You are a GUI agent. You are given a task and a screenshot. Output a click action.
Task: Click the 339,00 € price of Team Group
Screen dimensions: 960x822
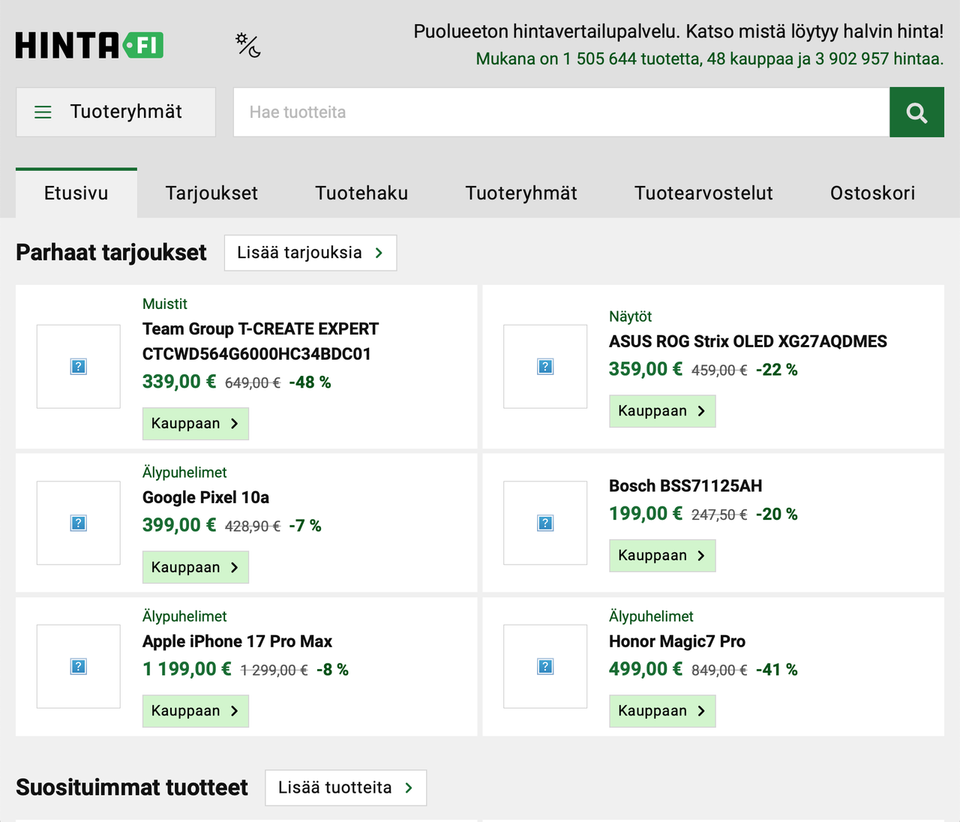[179, 382]
